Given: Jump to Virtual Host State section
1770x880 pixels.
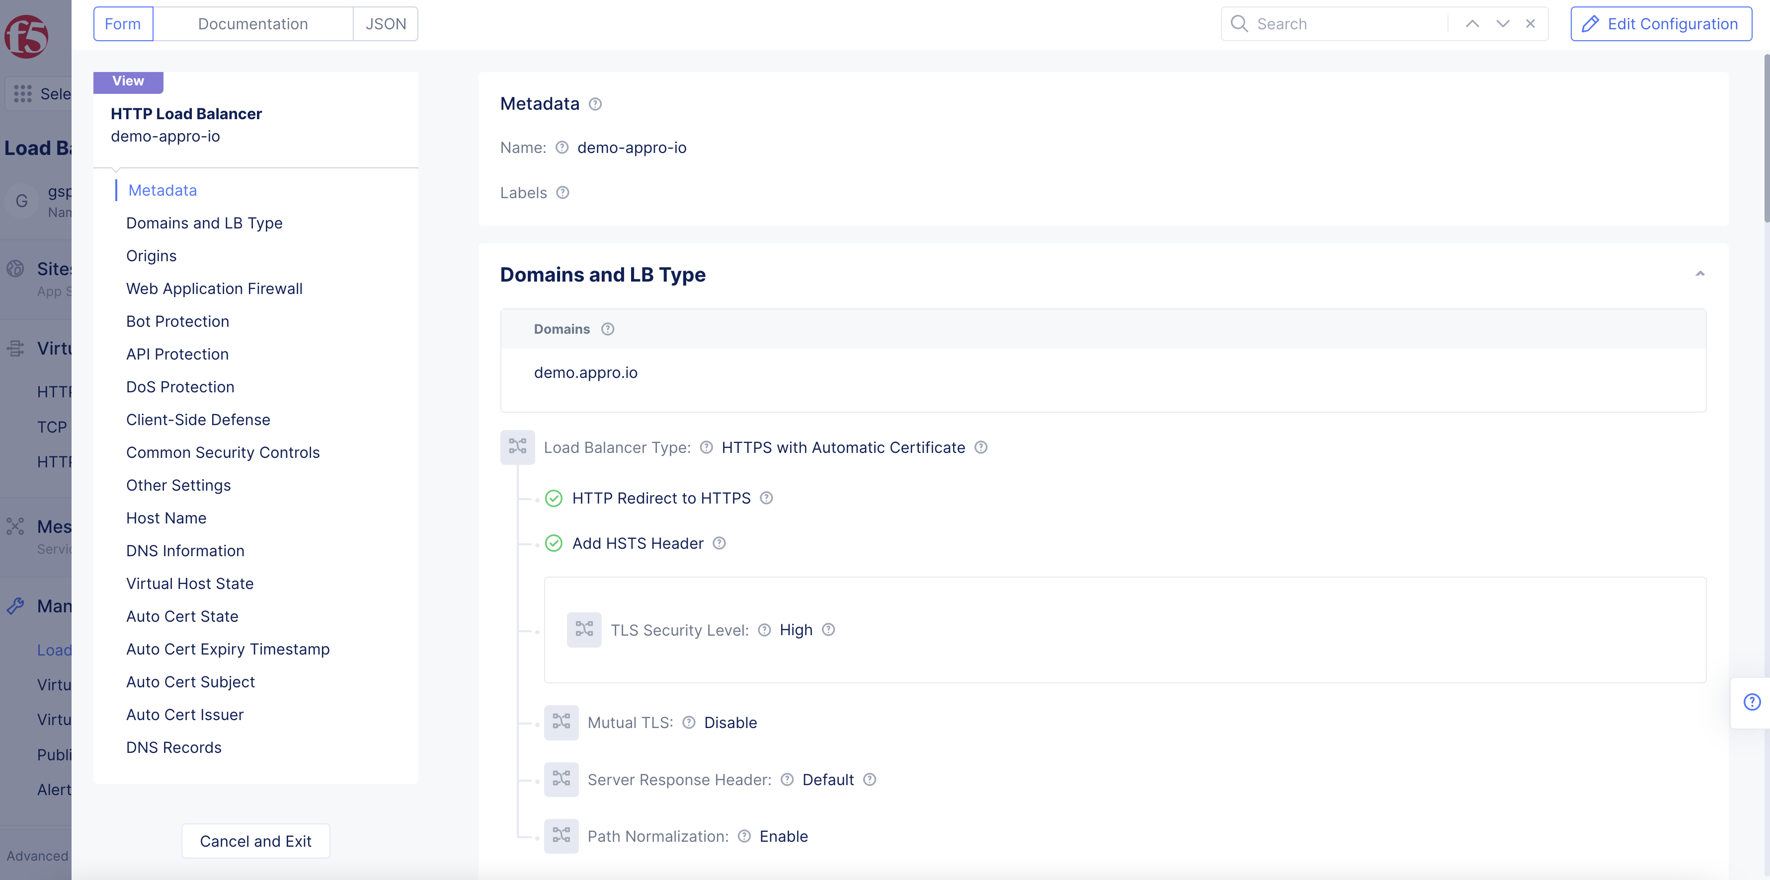Looking at the screenshot, I should pyautogui.click(x=190, y=584).
